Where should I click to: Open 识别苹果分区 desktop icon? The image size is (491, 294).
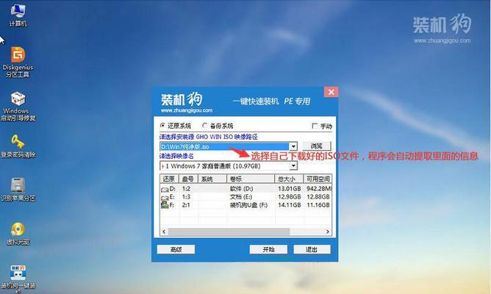18,190
